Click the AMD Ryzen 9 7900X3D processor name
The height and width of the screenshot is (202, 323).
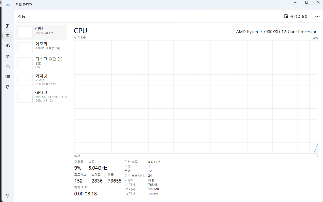pos(276,32)
